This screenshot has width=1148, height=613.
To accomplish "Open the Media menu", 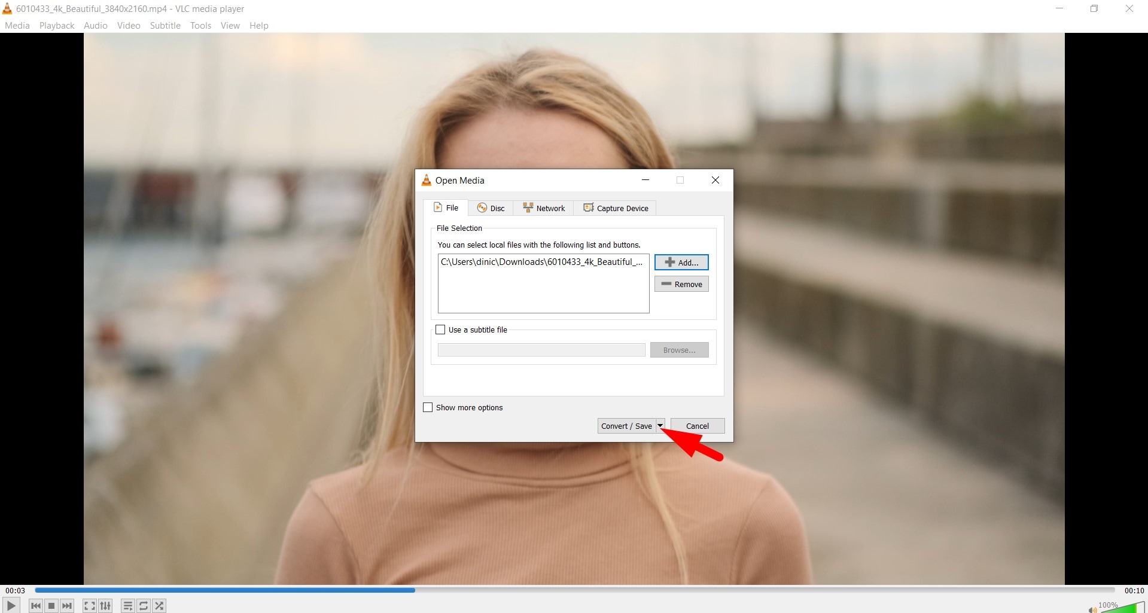I will (17, 26).
